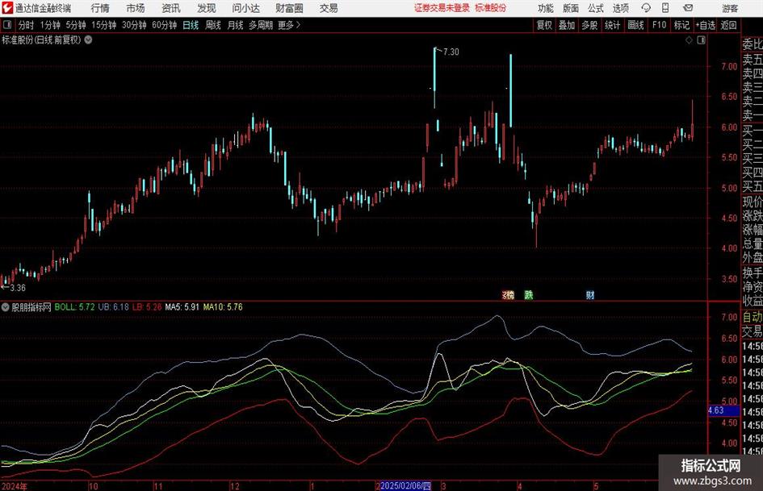The height and width of the screenshot is (491, 763).
Task: Switch to the 1分钟 period tab
Action: [x=50, y=25]
